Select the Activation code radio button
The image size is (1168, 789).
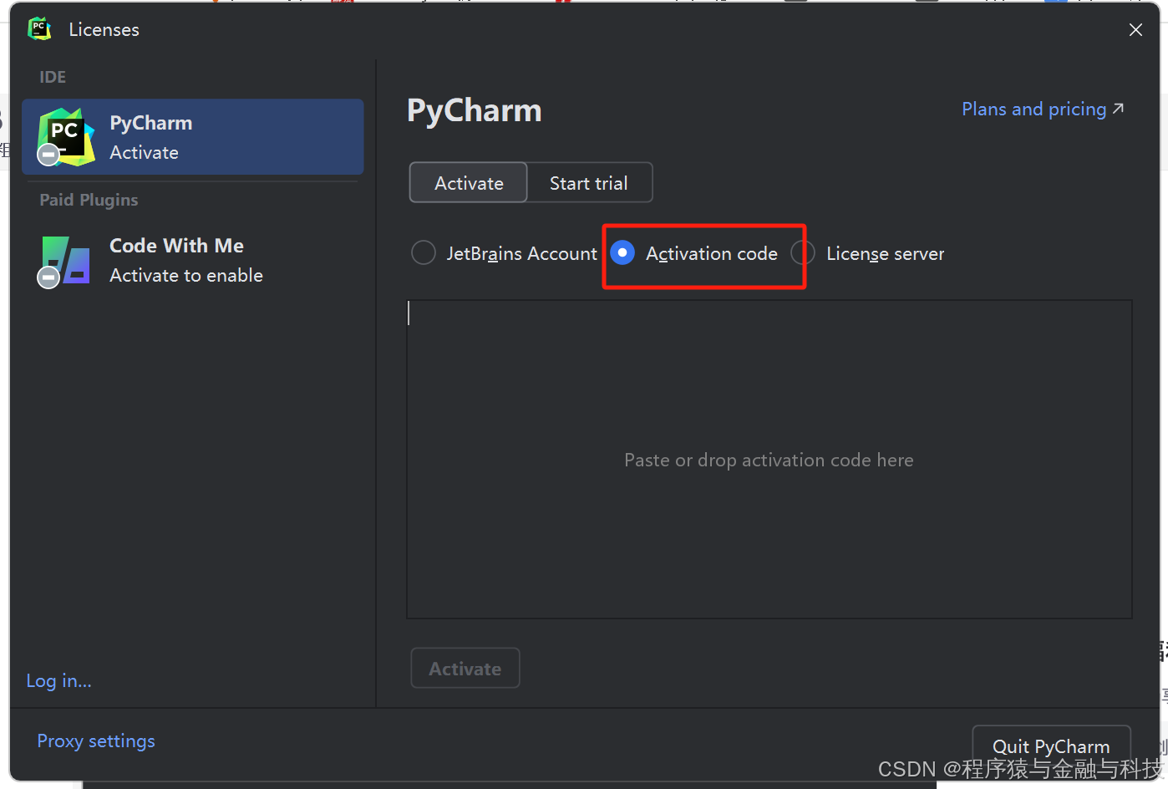click(622, 252)
